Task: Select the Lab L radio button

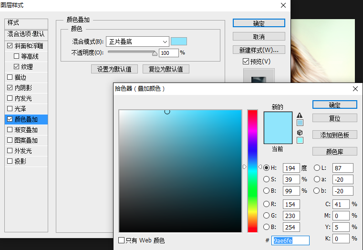Action: 317,168
